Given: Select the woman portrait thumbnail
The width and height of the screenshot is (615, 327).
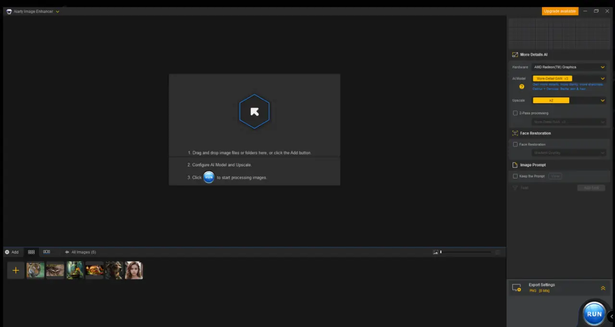Looking at the screenshot, I should (134, 270).
